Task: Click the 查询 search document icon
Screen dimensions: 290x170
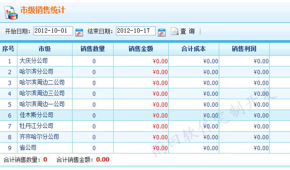Action: tap(174, 31)
